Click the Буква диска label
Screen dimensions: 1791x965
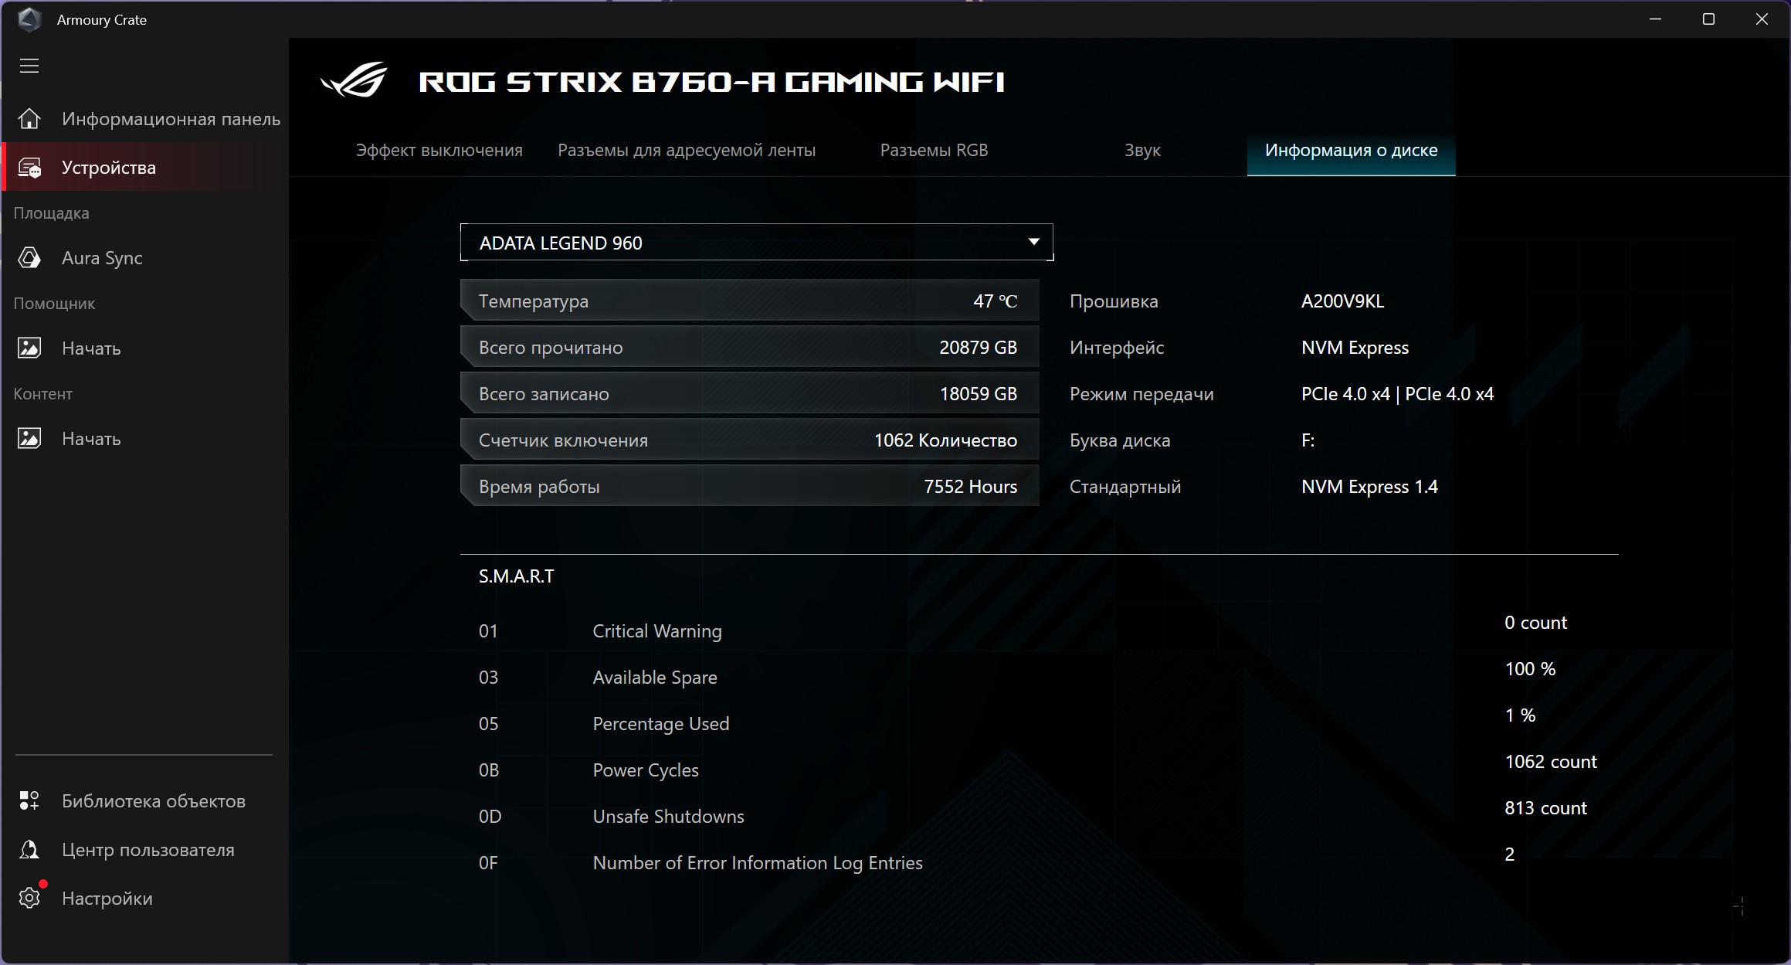[1120, 440]
